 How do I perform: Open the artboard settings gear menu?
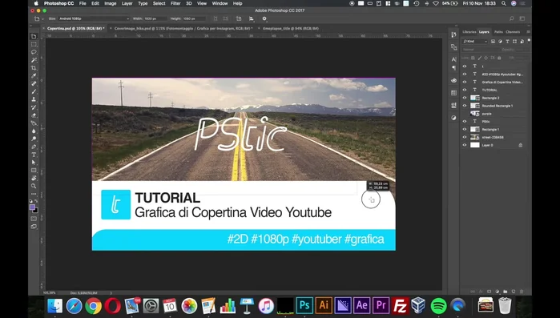[264, 18]
